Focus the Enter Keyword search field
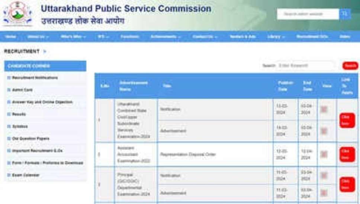 [x=305, y=66]
